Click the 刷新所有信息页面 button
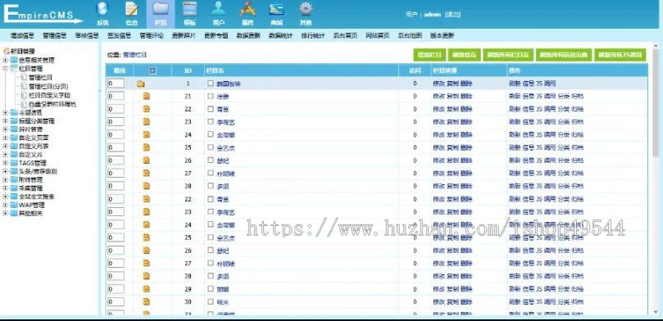 point(564,55)
